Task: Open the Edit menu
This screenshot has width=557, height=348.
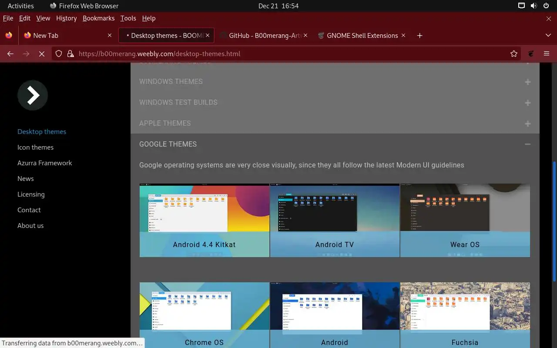Action: point(25,18)
